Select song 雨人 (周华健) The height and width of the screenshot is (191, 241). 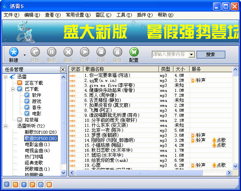coord(100,95)
